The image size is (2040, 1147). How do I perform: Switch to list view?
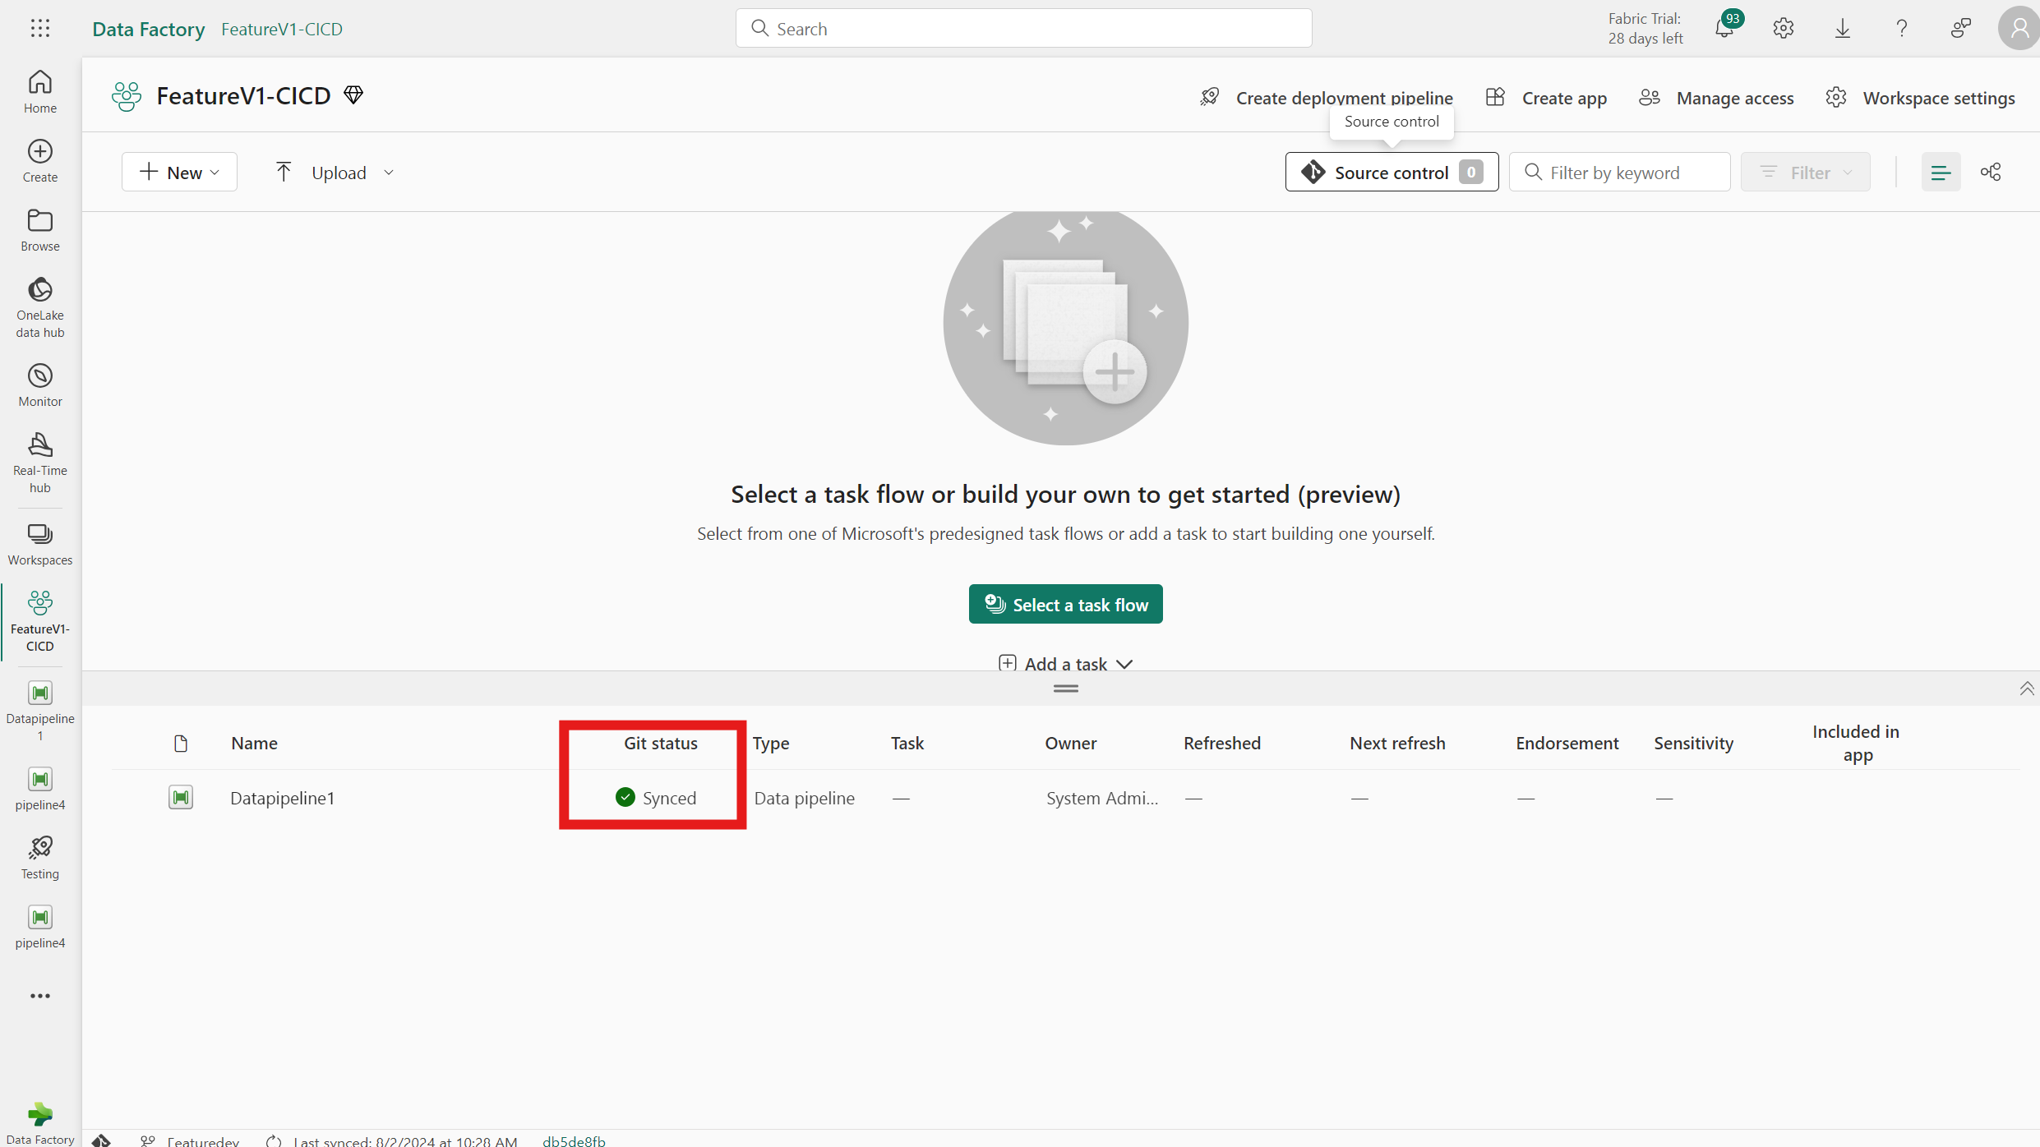1941,173
